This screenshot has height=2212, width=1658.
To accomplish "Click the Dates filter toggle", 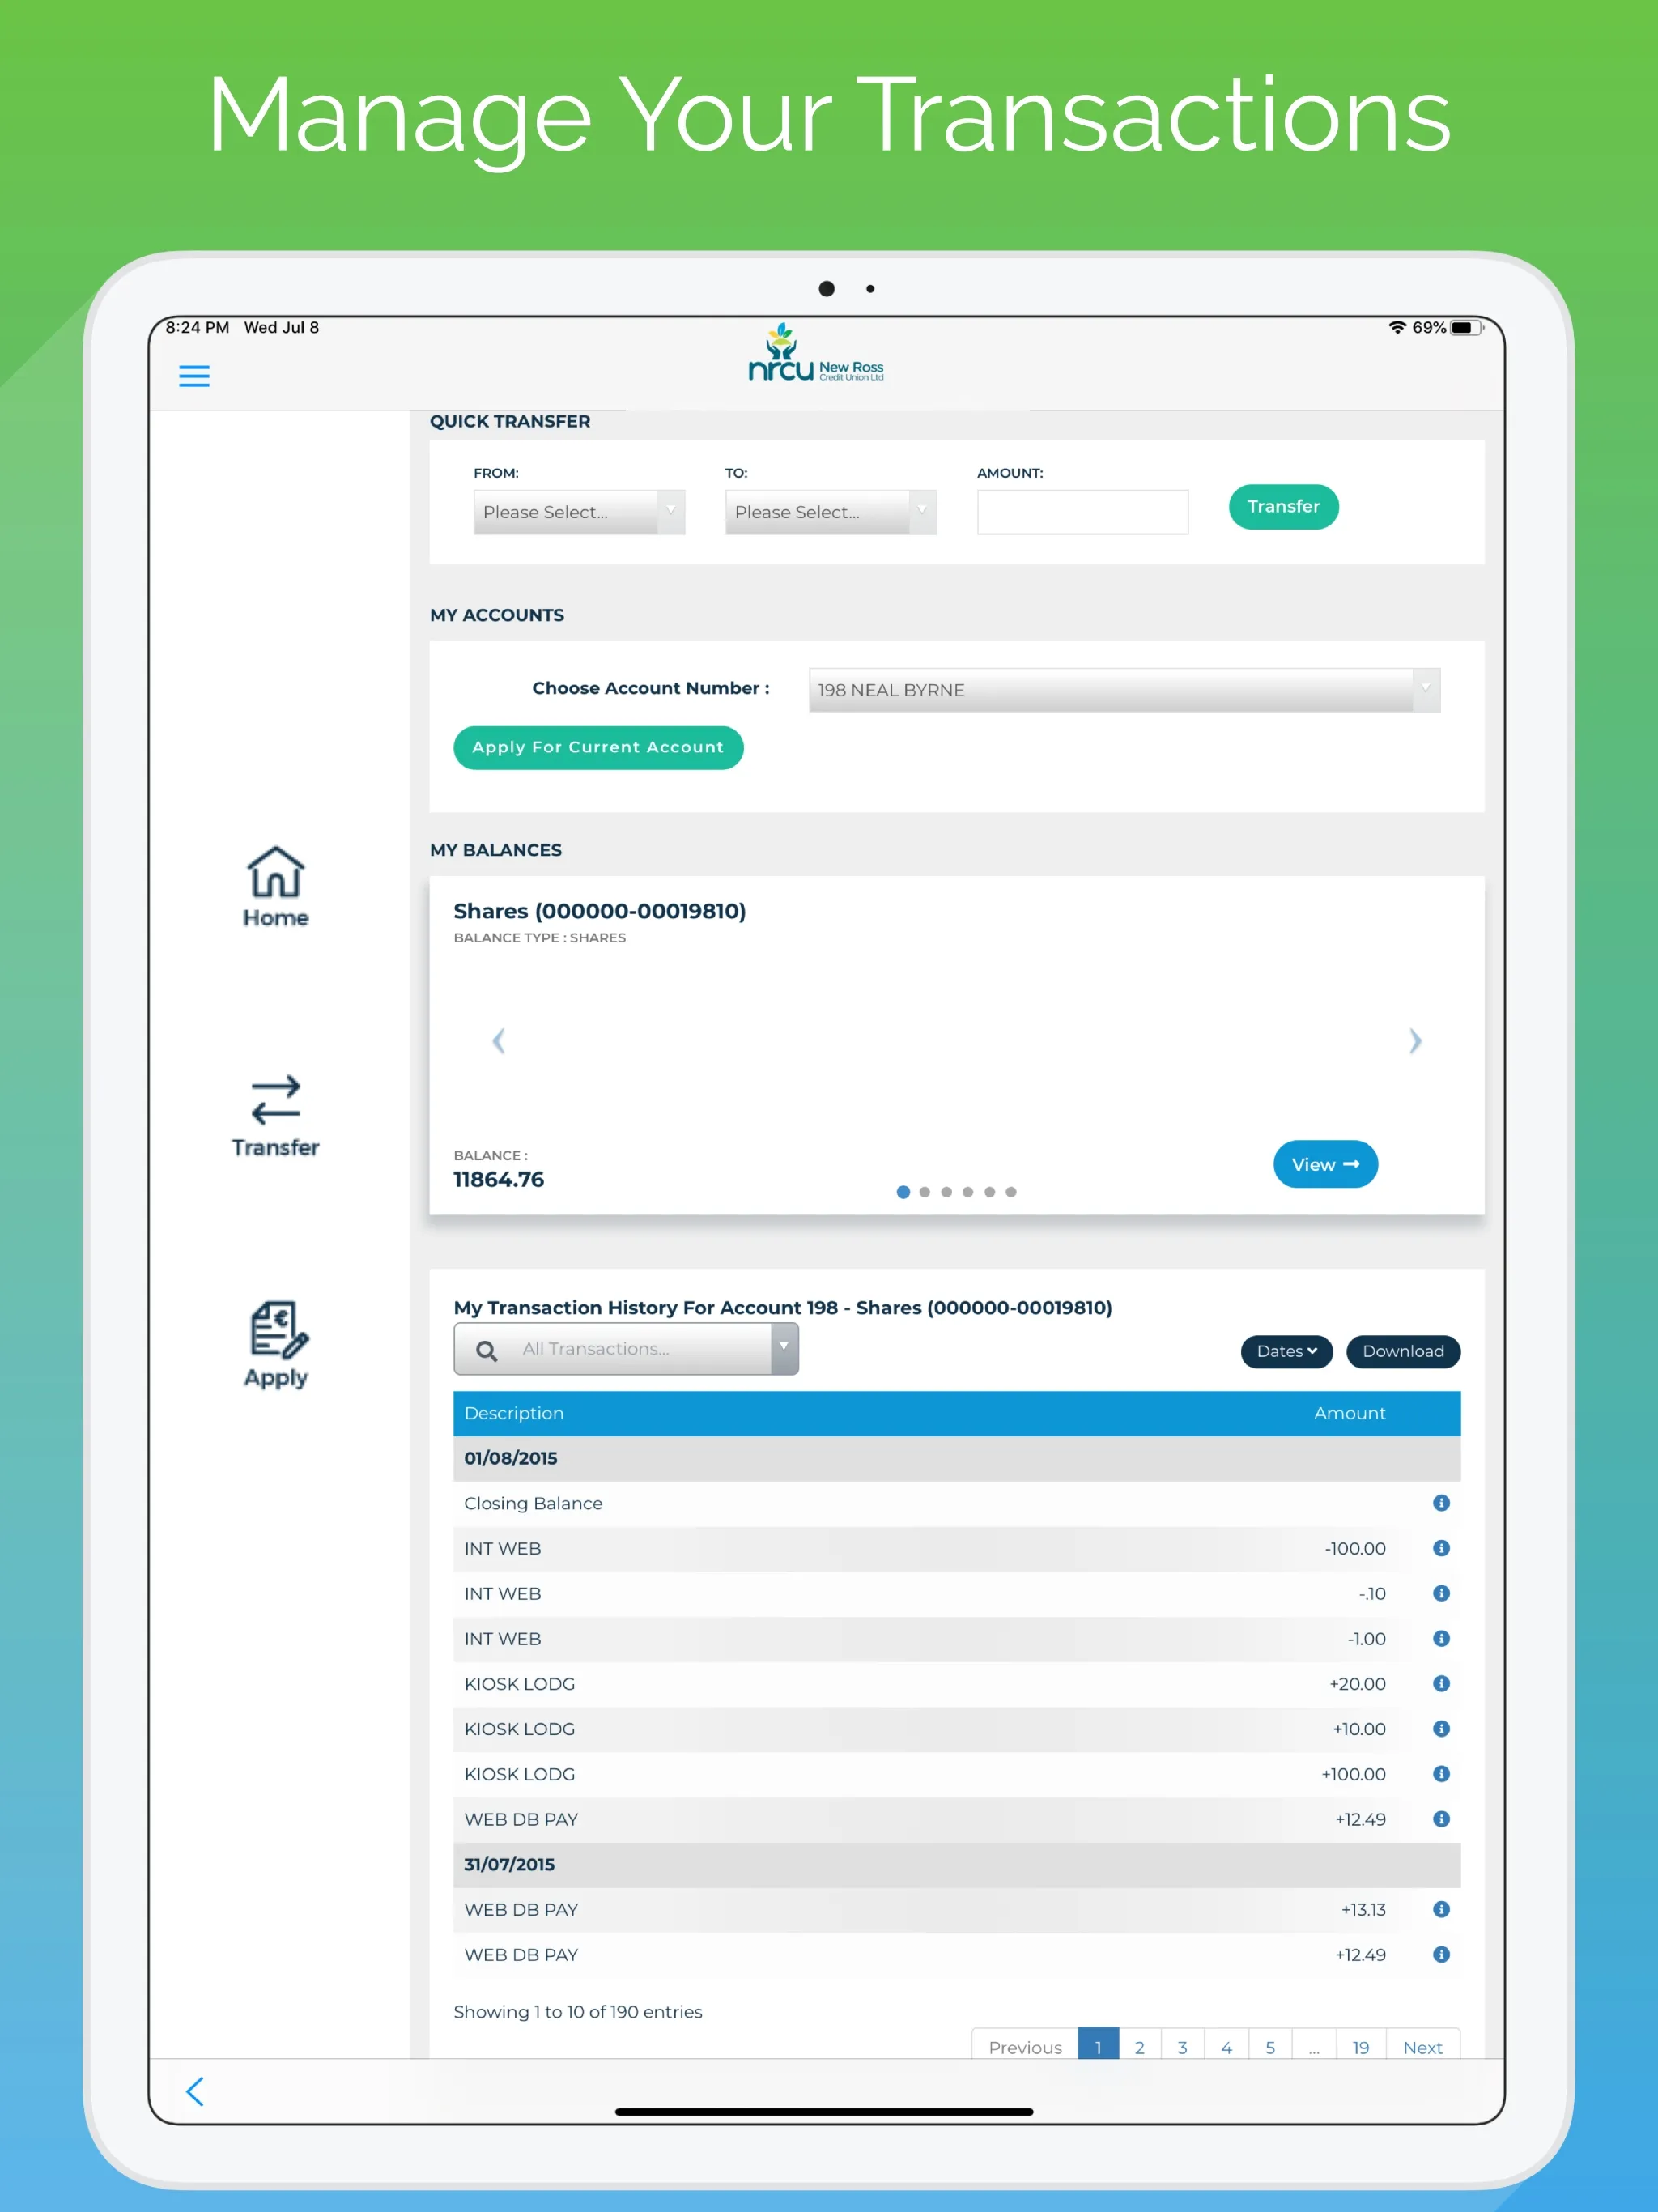I will pyautogui.click(x=1282, y=1350).
